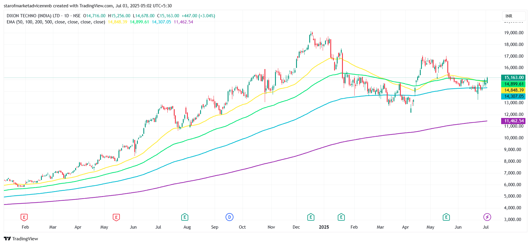Click the Oct label on the time axis
Image resolution: width=531 pixels, height=245 pixels.
[x=242, y=227]
